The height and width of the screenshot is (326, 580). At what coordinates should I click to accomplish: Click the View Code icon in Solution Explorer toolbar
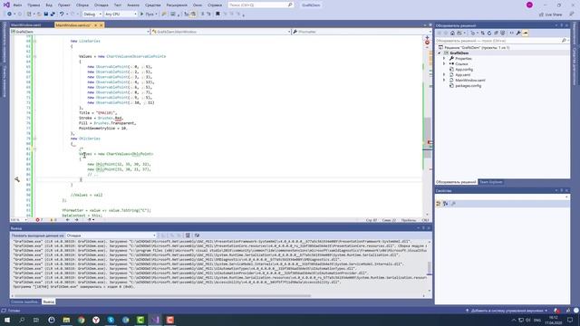click(x=511, y=33)
